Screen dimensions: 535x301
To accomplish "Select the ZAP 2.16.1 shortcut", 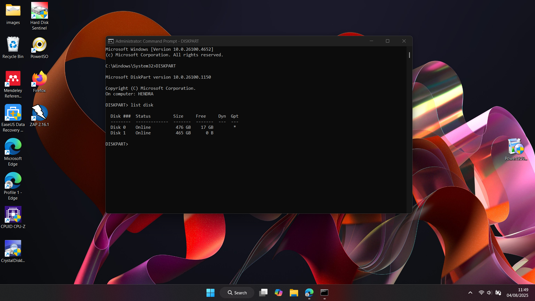I will pos(39,113).
